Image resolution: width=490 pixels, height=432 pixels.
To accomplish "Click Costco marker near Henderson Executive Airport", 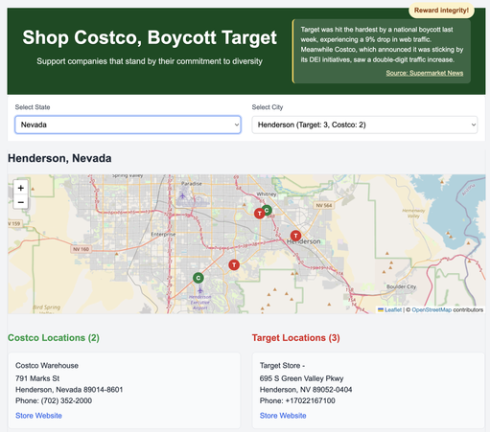I will coord(198,278).
